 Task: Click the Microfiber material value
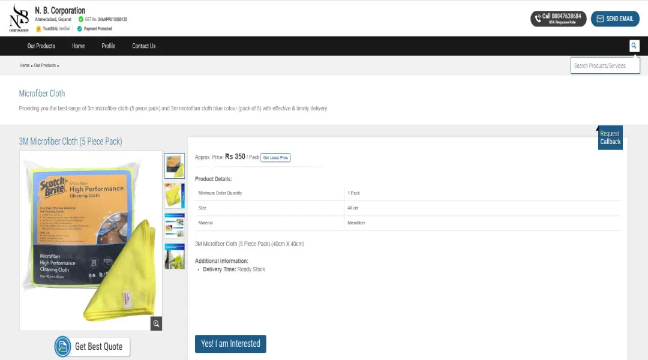[356, 223]
